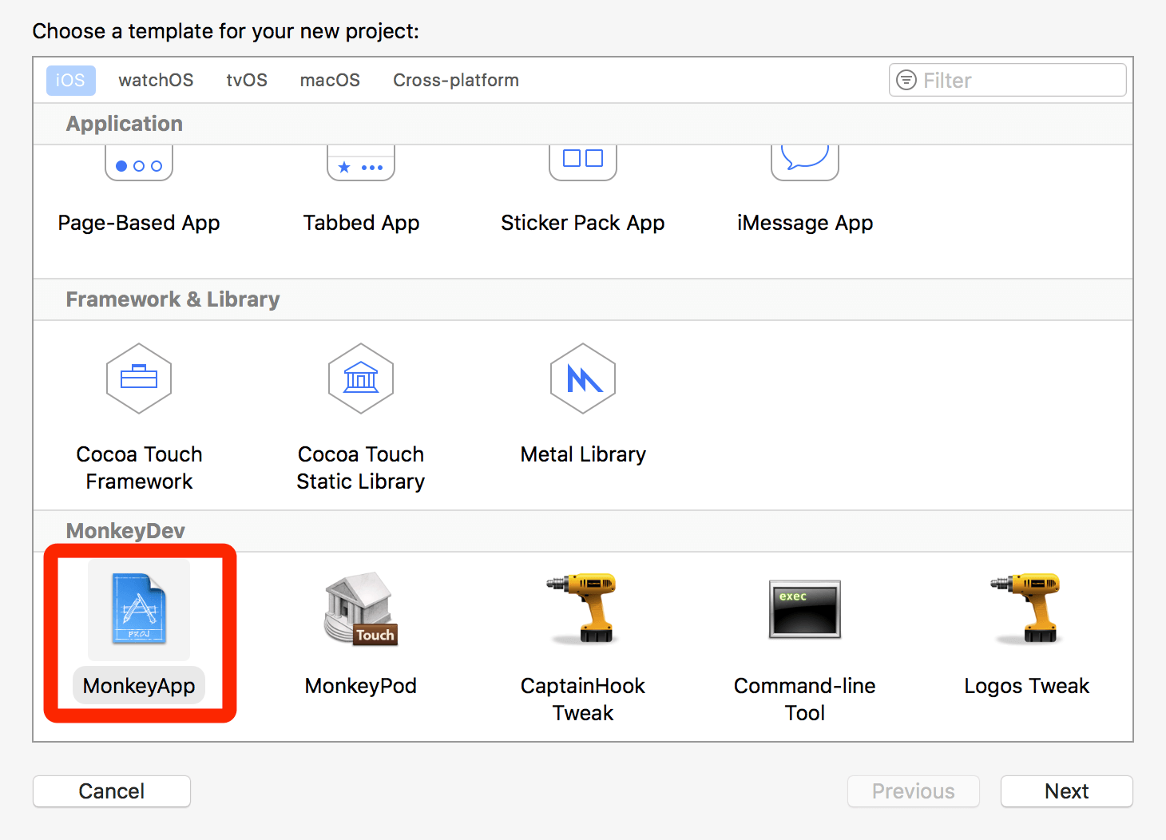Screen dimensions: 1166x840
Task: Click the CaptainHook Tweak label
Action: click(583, 699)
